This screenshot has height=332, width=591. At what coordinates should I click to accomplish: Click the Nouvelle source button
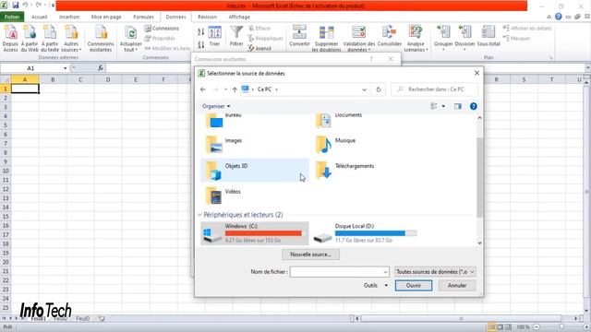(310, 255)
